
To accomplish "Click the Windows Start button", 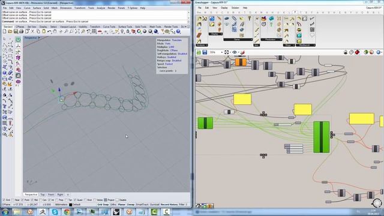I will (x=5, y=212).
